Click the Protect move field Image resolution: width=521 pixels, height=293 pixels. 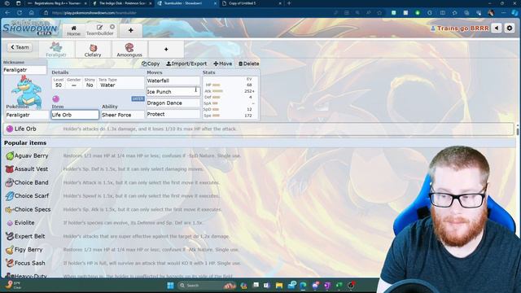pyautogui.click(x=173, y=114)
